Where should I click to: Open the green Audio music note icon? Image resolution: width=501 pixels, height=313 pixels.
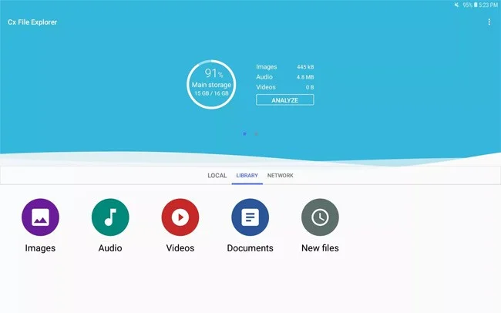pos(110,217)
